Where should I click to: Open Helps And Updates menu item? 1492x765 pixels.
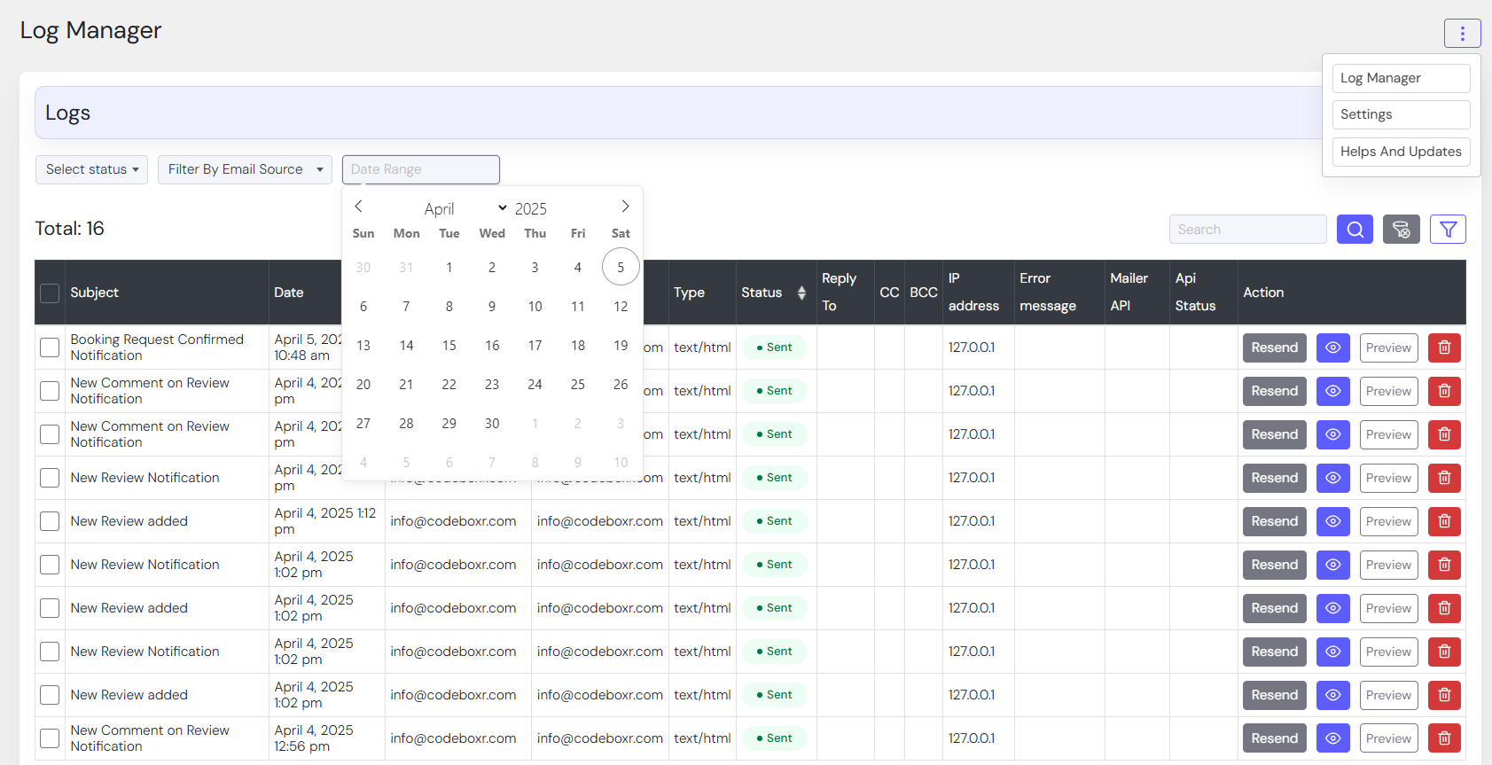(1401, 152)
